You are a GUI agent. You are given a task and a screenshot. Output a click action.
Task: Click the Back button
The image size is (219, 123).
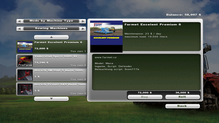point(182,106)
